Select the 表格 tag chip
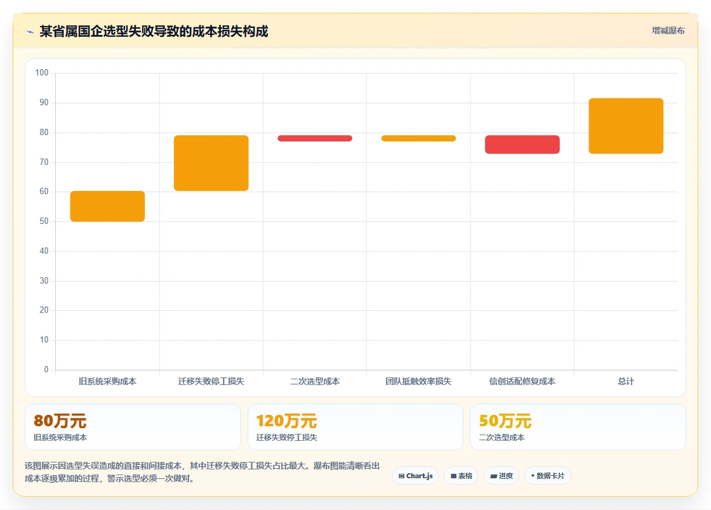 [x=461, y=476]
